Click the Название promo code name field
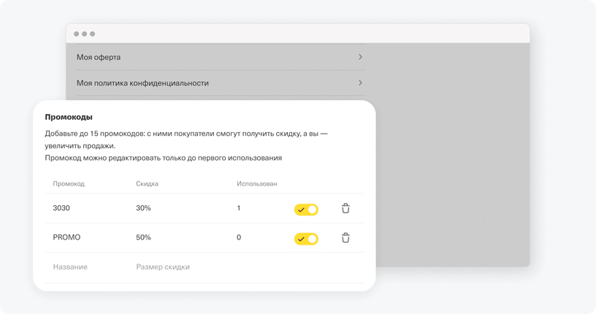The image size is (596, 314). pyautogui.click(x=70, y=267)
